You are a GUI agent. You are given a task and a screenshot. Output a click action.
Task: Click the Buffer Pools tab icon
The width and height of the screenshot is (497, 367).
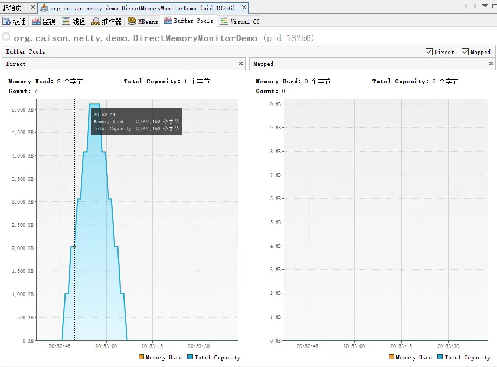[168, 20]
